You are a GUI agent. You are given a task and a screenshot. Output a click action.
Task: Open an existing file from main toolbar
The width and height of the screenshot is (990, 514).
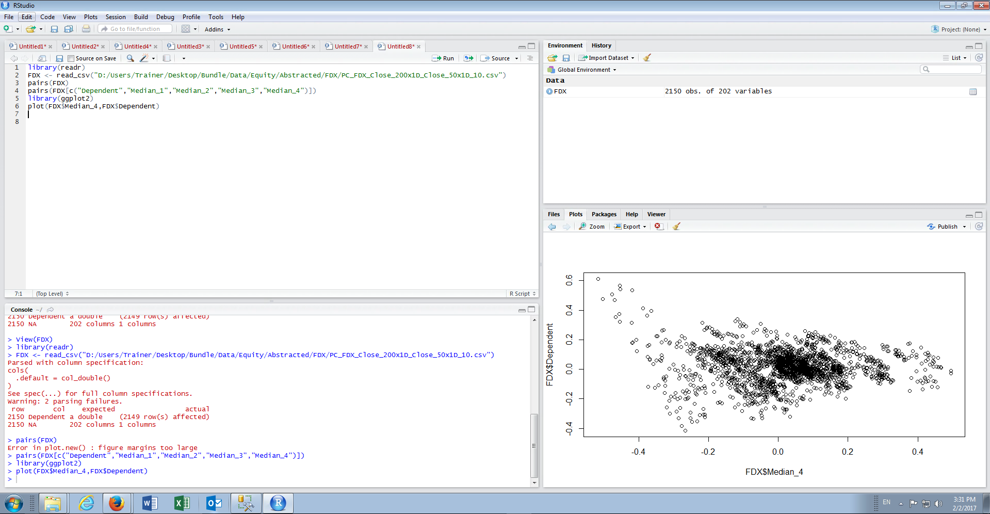(x=31, y=29)
